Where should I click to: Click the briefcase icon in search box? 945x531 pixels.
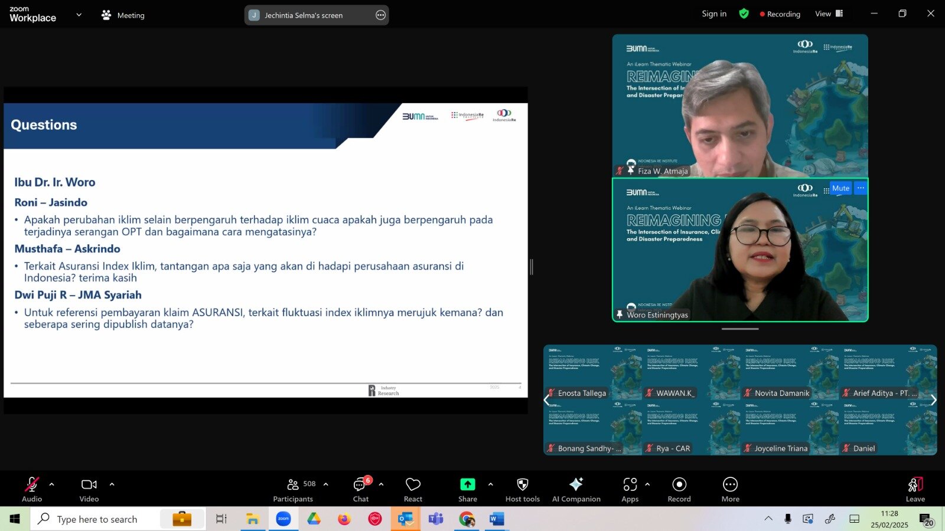(182, 519)
